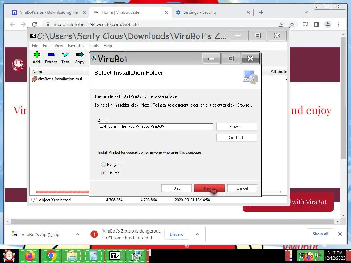Open the installer icon in the taskbar
351x263 pixels.
[136, 256]
